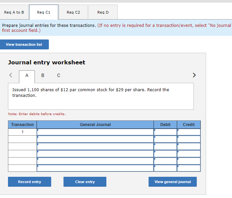This screenshot has width=232, height=198.
Task: Click transaction number 1 cell
Action: pyautogui.click(x=23, y=132)
